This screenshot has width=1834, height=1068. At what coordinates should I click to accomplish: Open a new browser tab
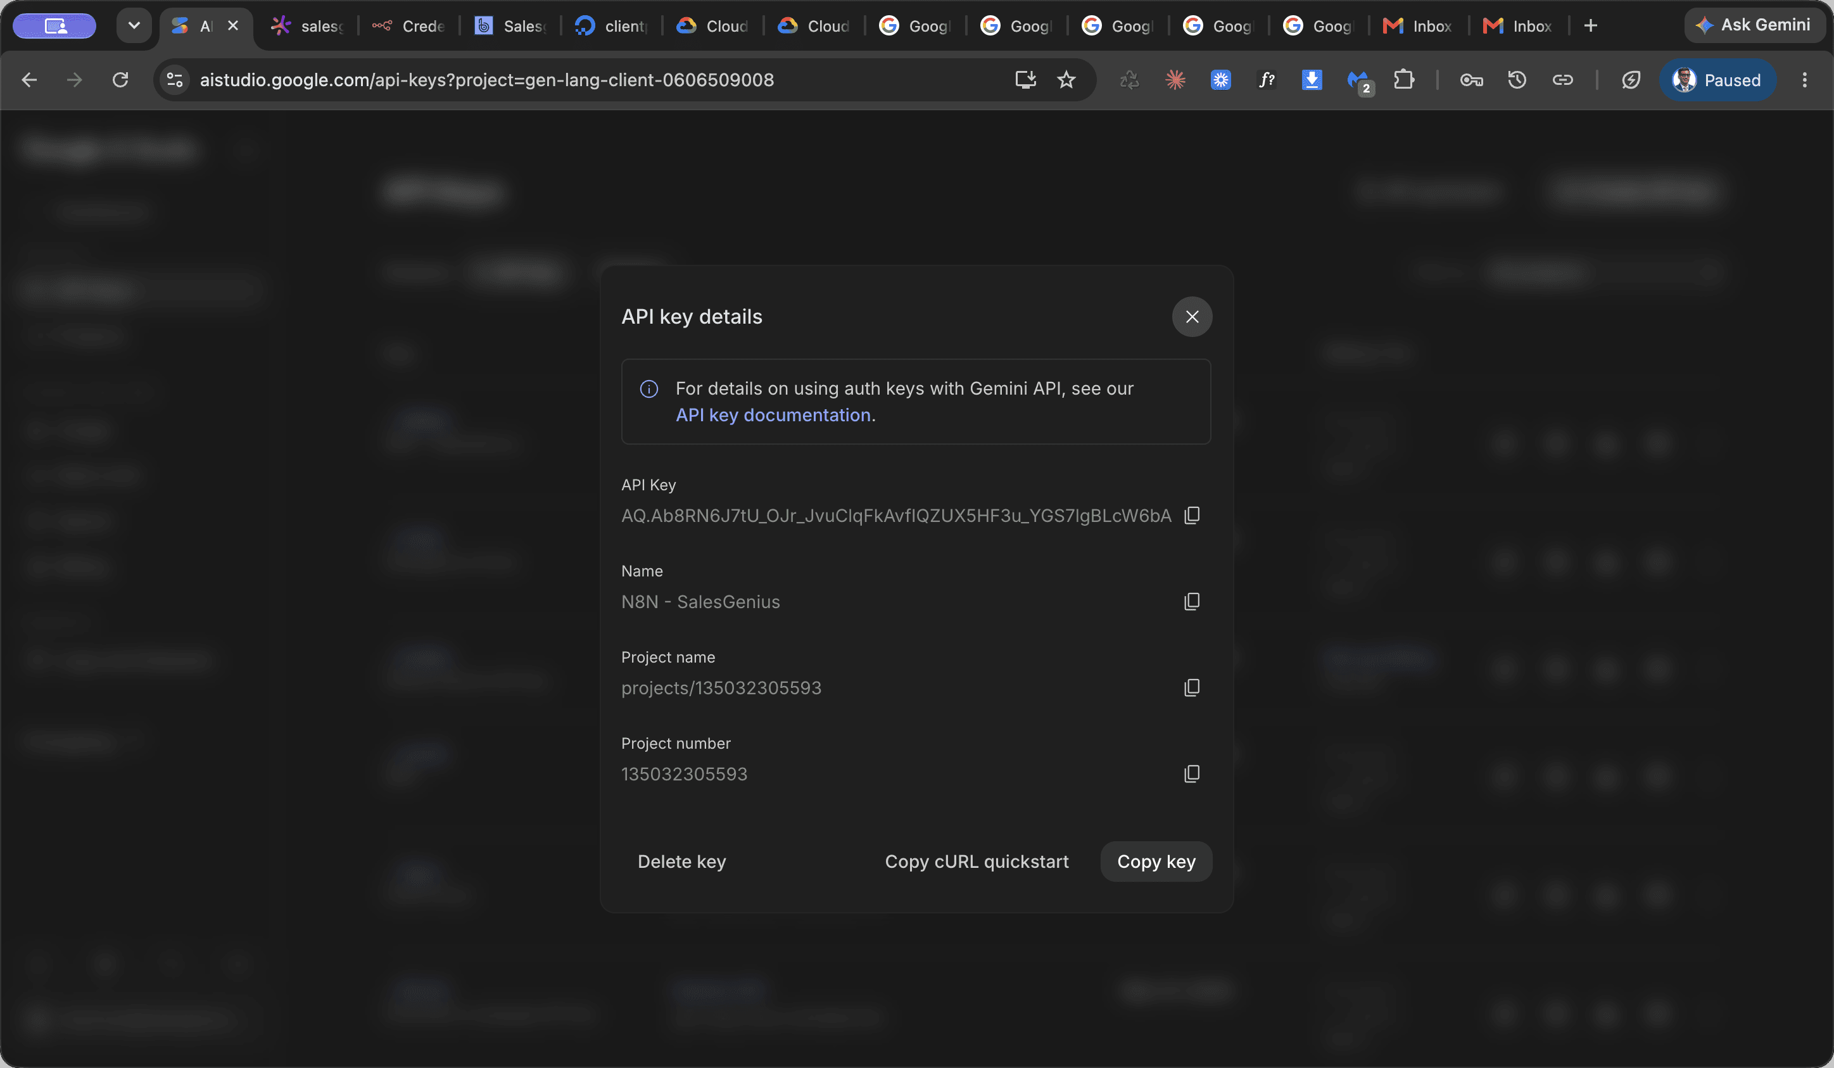coord(1591,26)
